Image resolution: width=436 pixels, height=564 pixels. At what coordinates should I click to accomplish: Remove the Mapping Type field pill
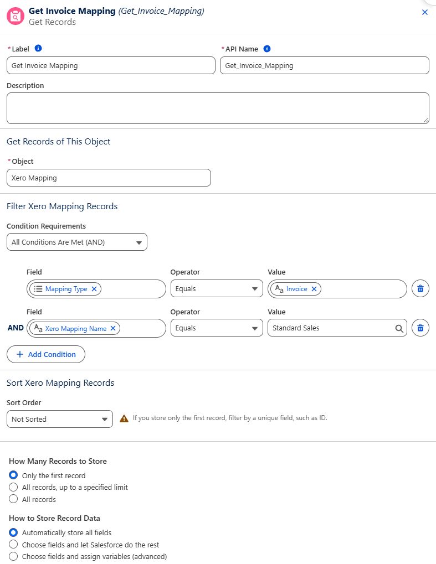(94, 289)
